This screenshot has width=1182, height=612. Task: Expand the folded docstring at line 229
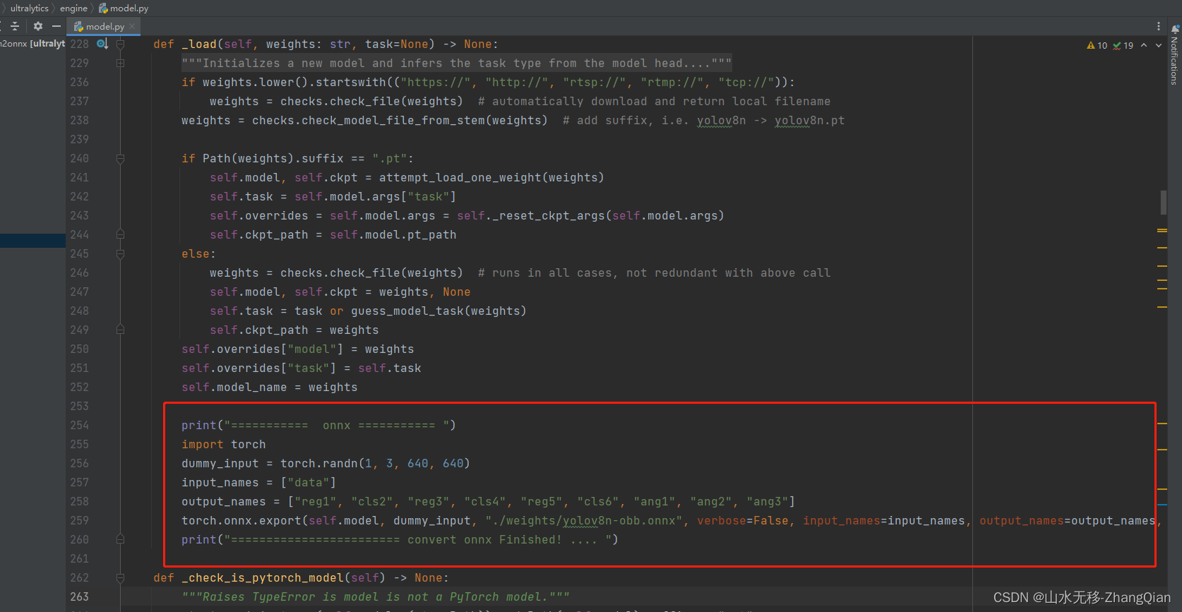pos(120,64)
